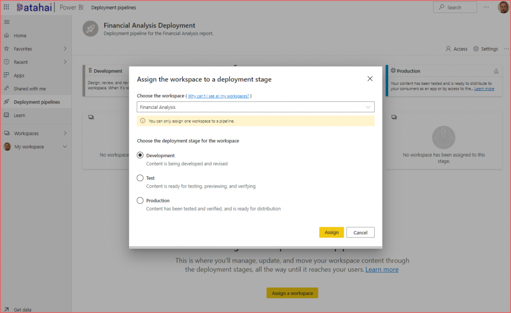Click the Deployment pipelines rocket icon in sidebar
Image resolution: width=511 pixels, height=313 pixels.
point(6,102)
